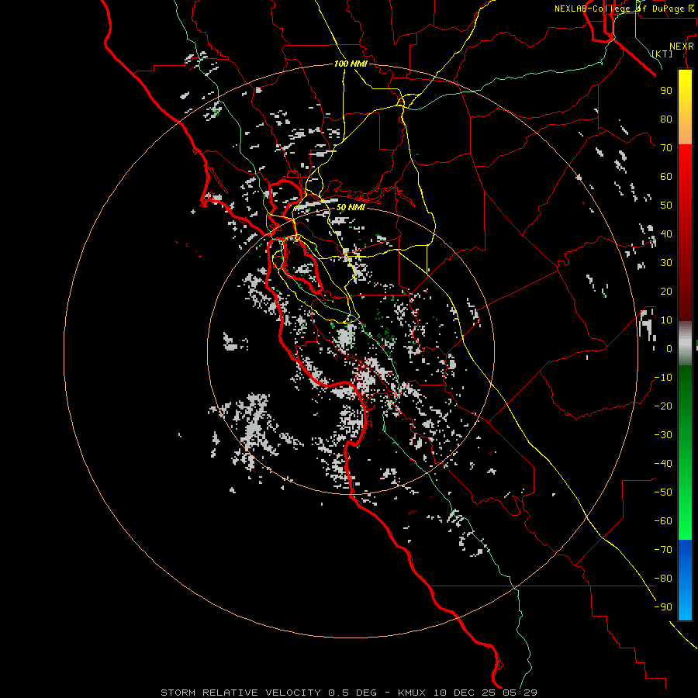This screenshot has height=698, width=698.
Task: Click the -50 scale value
Action: [663, 492]
